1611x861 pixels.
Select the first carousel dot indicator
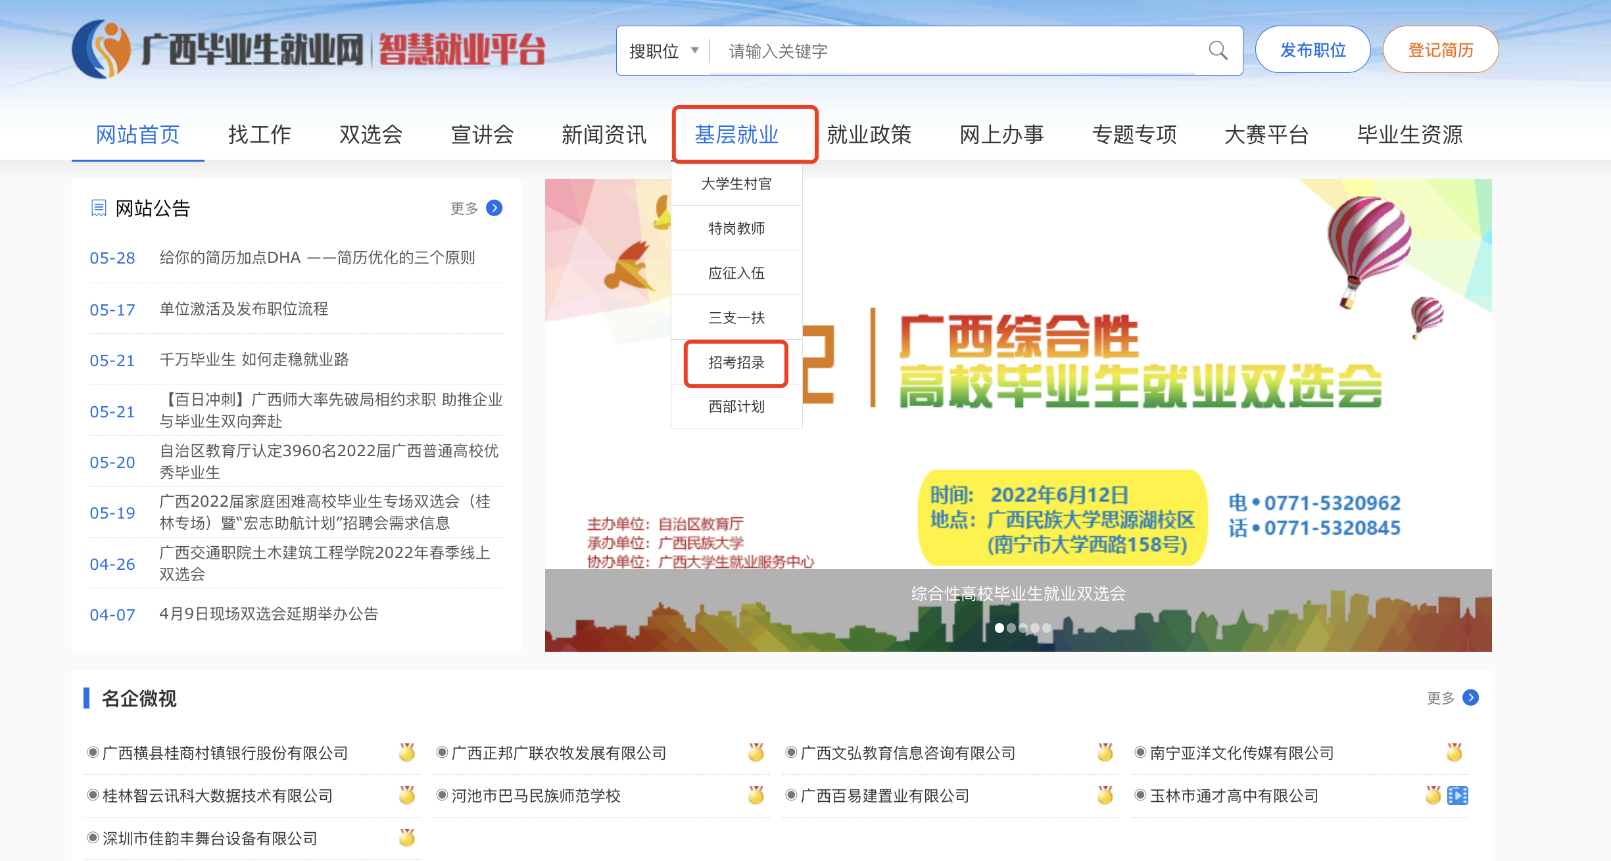pos(999,628)
